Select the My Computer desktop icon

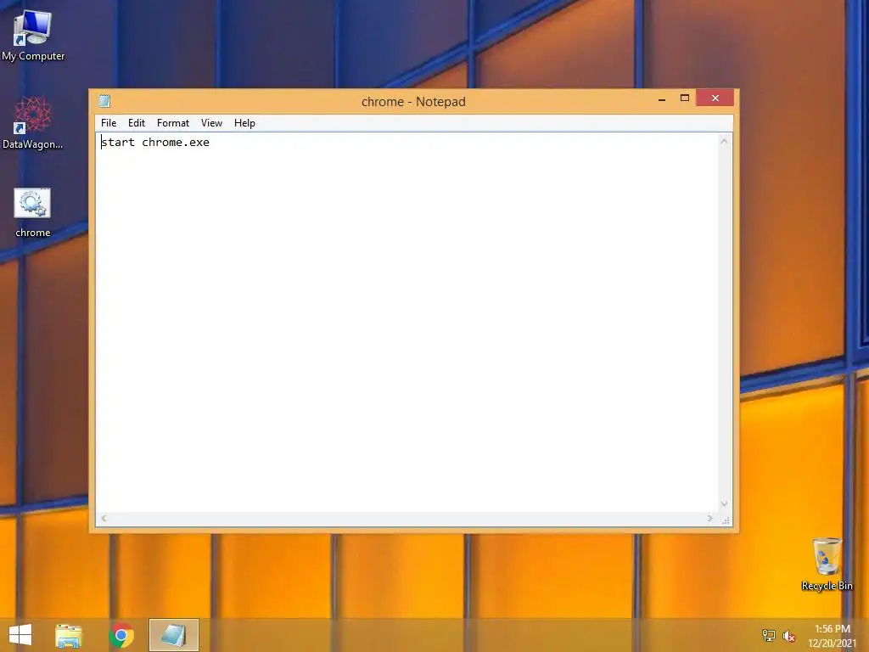pyautogui.click(x=33, y=36)
